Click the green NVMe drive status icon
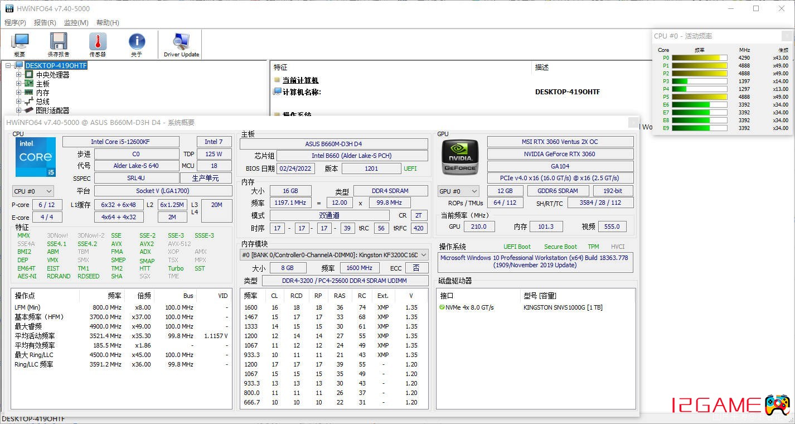Viewport: 795px width, 424px height. [442, 307]
